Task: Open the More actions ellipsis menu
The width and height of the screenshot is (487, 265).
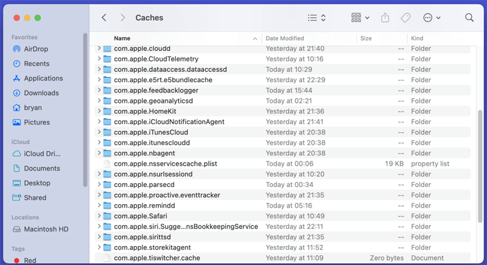Action: pyautogui.click(x=432, y=18)
